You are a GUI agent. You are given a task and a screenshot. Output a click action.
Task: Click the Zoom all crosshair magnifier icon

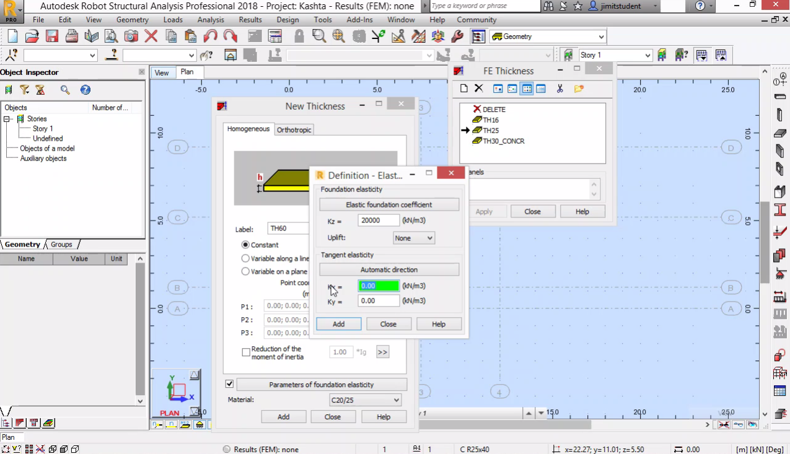point(339,37)
